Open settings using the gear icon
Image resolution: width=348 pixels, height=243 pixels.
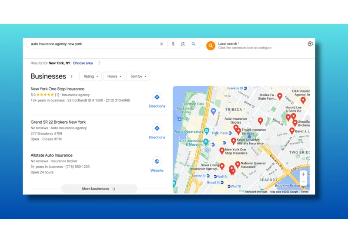point(310,44)
